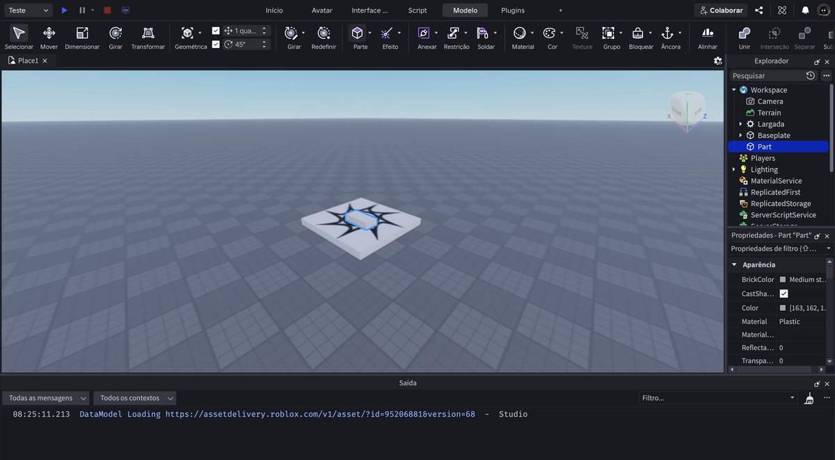This screenshot has width=835, height=460.
Task: Click the share icon beside Colaborar
Action: [x=759, y=10]
